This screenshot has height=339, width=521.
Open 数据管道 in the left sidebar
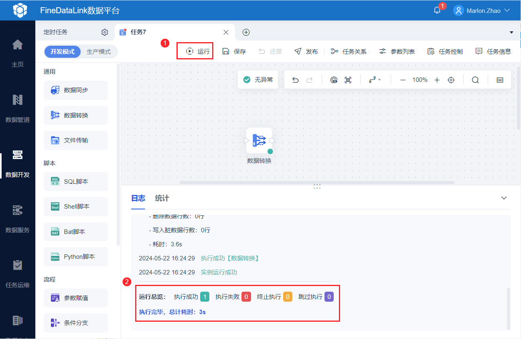pos(18,108)
